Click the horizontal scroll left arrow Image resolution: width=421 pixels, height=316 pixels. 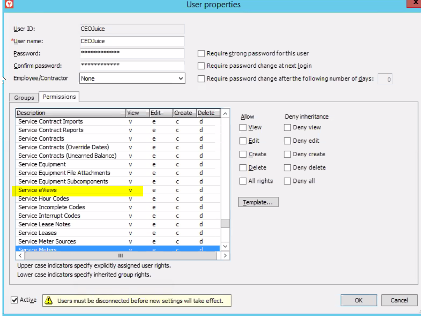click(x=20, y=255)
